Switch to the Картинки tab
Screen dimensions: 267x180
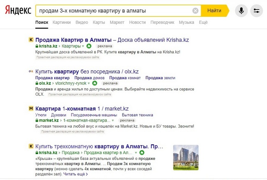pos(62,22)
